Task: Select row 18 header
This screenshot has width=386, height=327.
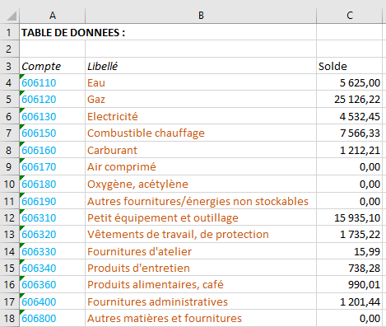Action: [9, 318]
